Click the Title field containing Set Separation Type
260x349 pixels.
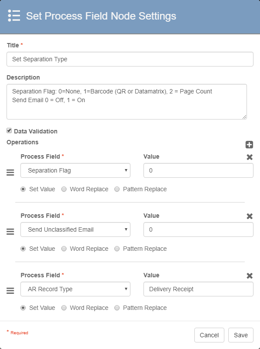coord(130,59)
